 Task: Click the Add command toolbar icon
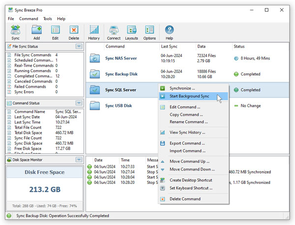click(36, 30)
